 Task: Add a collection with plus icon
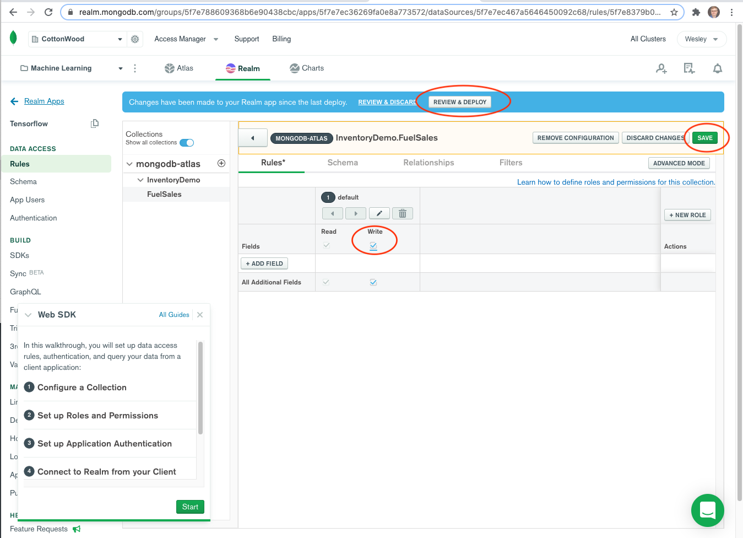221,163
